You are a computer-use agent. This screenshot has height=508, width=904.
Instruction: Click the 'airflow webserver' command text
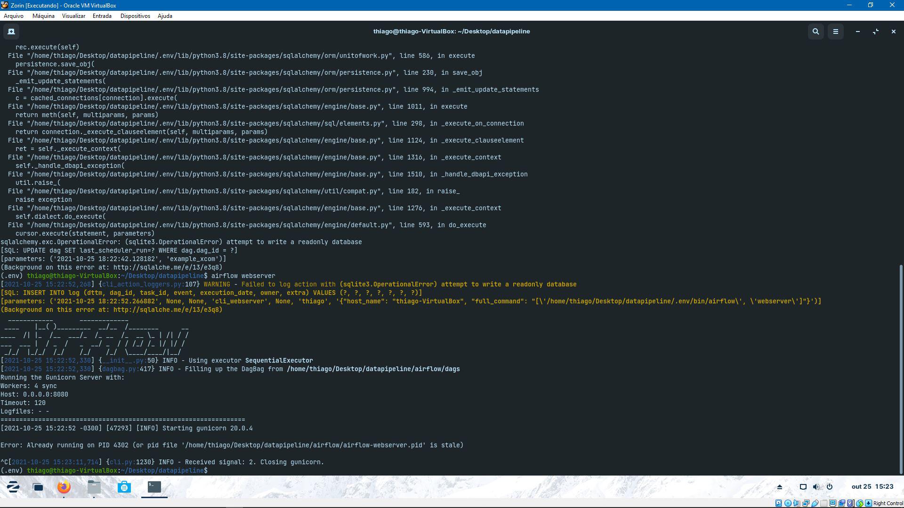pos(243,276)
